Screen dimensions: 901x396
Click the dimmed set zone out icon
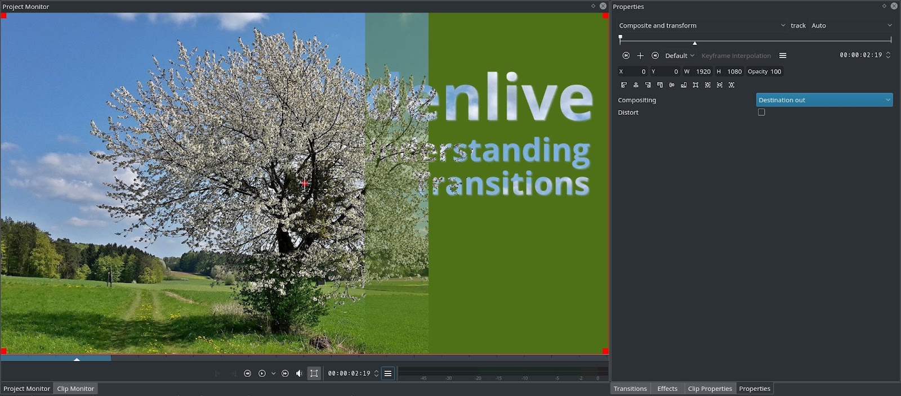point(233,373)
